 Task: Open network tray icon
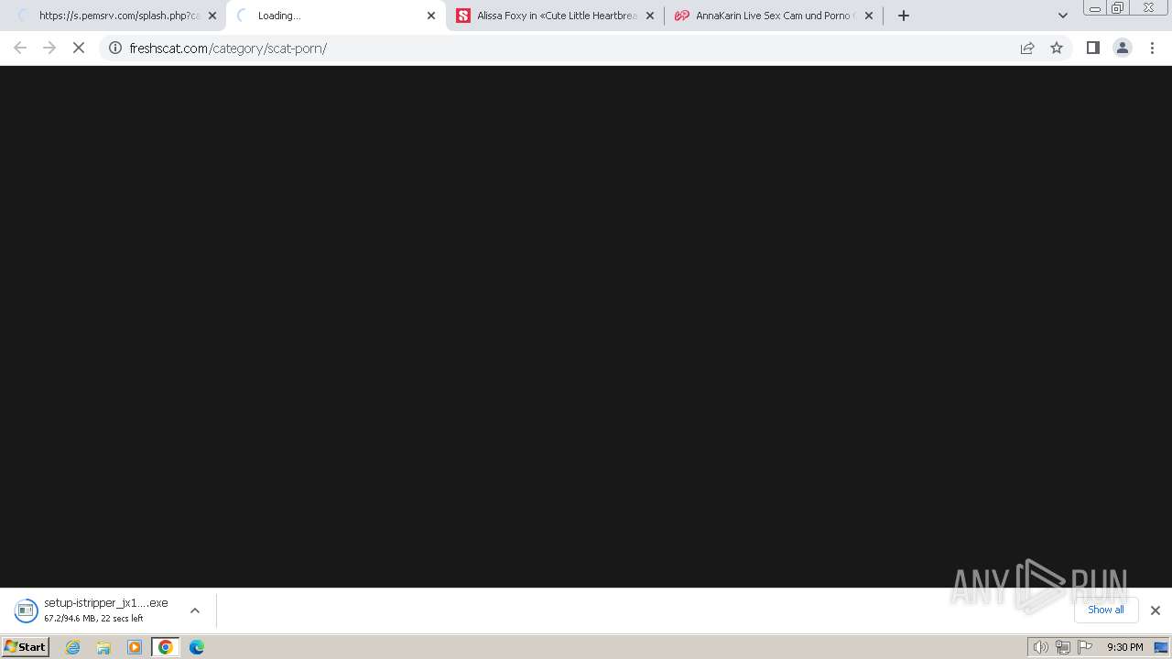point(1063,647)
